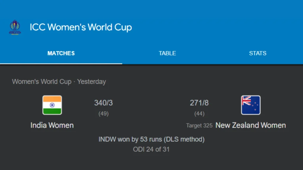Select the 271/8 New Zealand score
The image size is (303, 170).
pyautogui.click(x=199, y=103)
